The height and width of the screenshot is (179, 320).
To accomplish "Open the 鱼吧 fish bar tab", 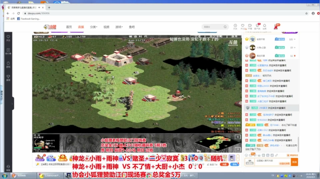I will (132, 27).
